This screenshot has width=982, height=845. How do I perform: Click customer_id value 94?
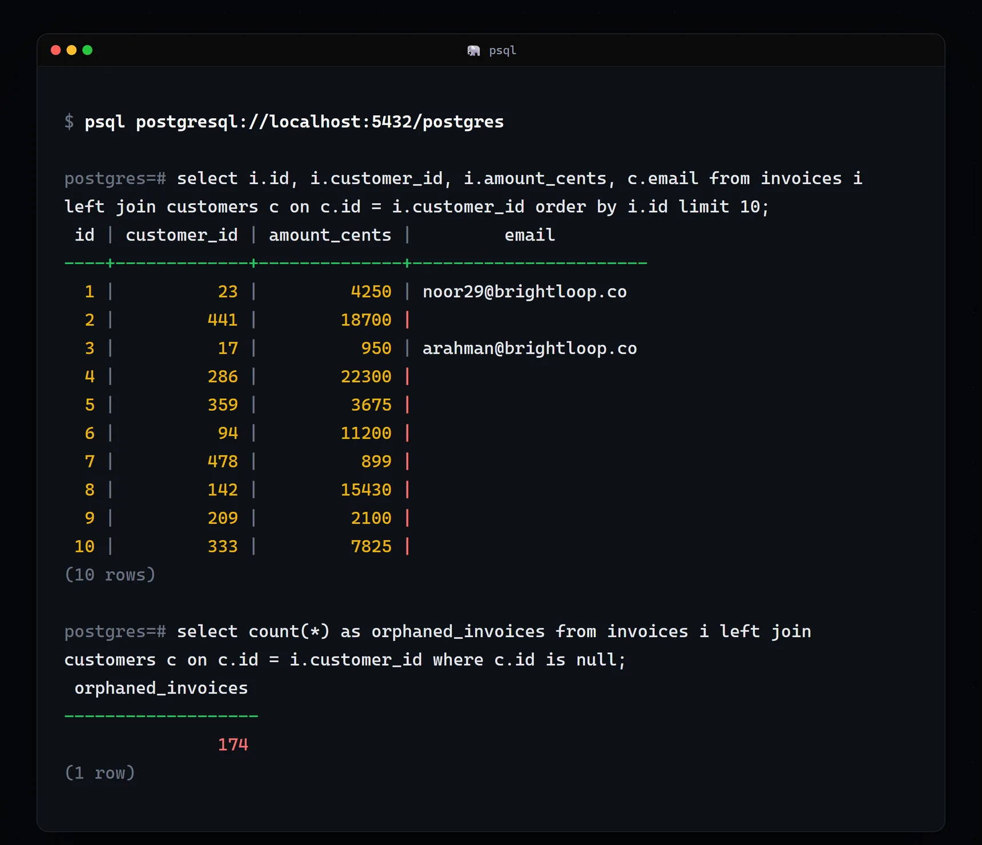228,433
